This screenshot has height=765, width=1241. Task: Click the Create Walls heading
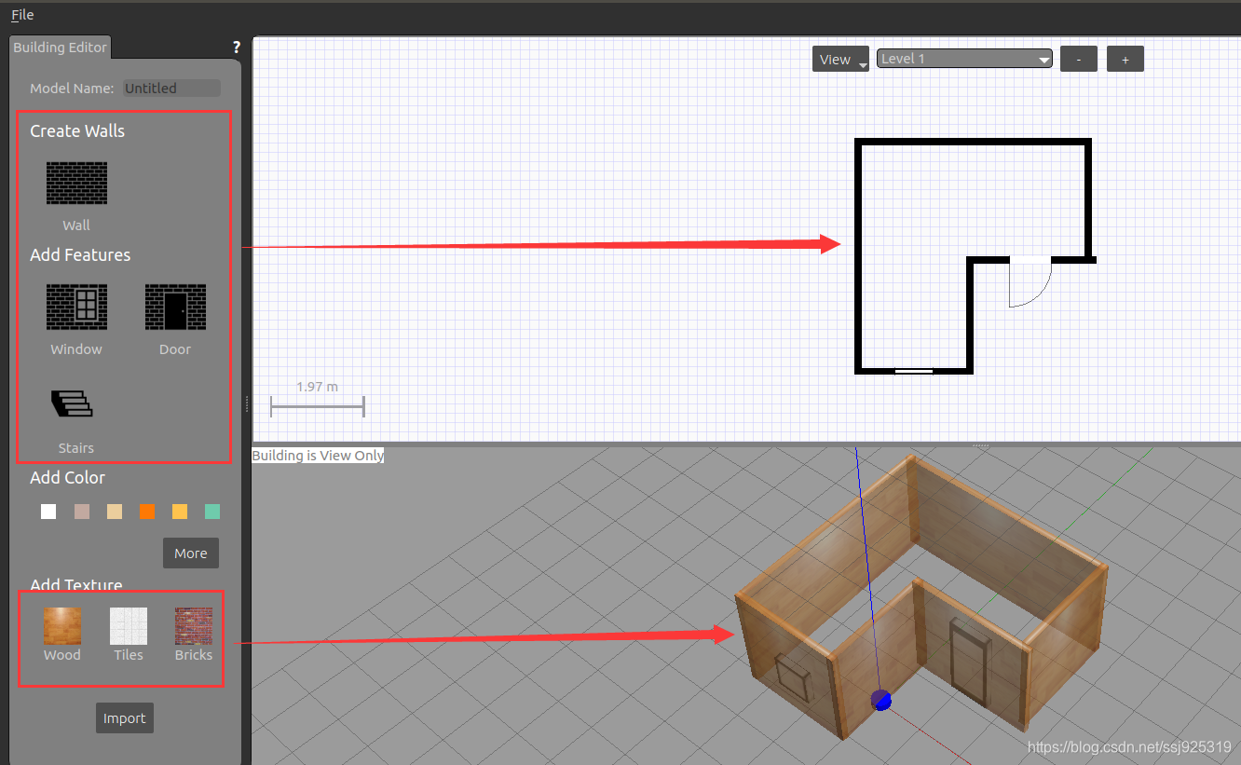coord(77,131)
